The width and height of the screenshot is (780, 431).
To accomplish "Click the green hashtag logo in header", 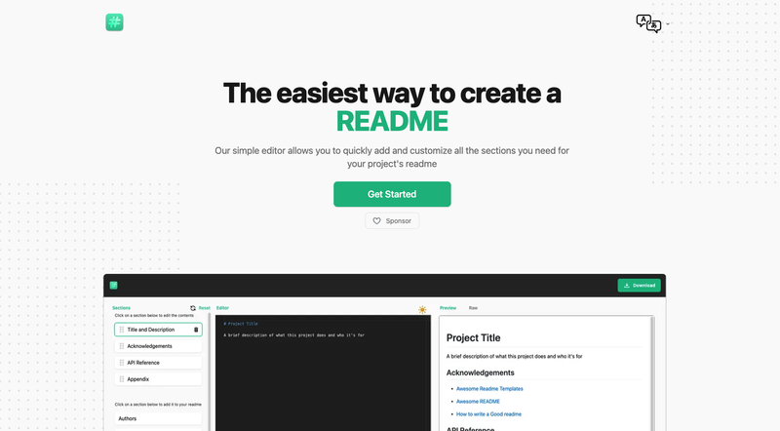I will [114, 21].
